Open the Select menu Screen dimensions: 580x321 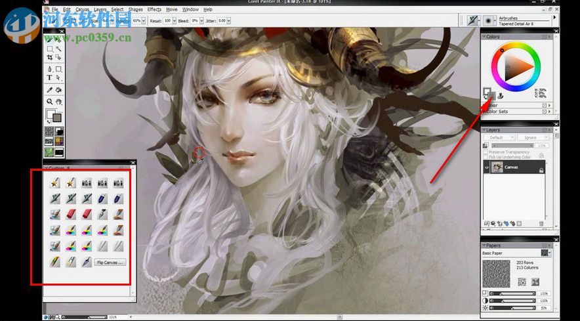pyautogui.click(x=117, y=9)
